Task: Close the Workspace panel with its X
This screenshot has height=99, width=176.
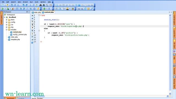Action: pyautogui.click(x=29, y=12)
